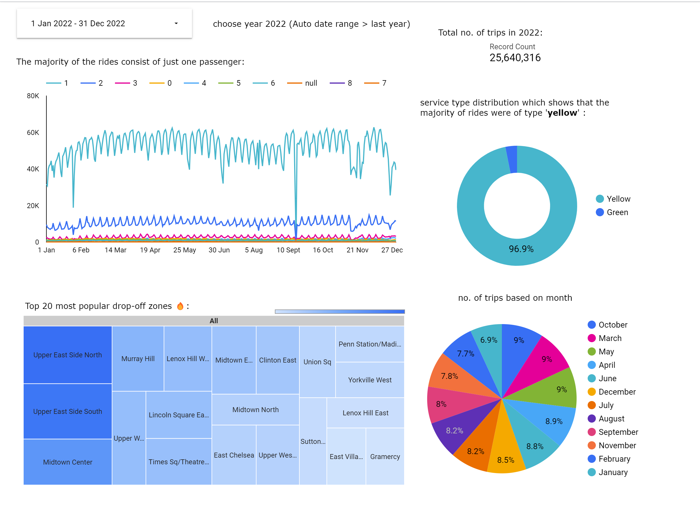Click the December legend circle
Viewport: 700px width, 508px height.
point(591,392)
